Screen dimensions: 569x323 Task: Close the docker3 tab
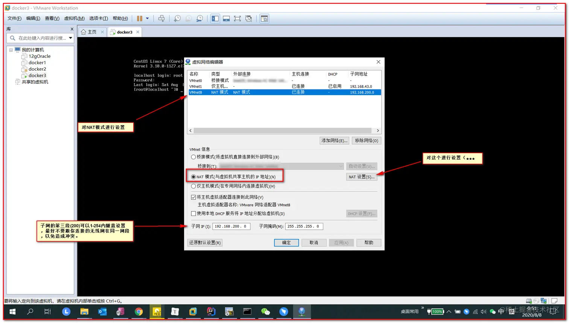[138, 32]
